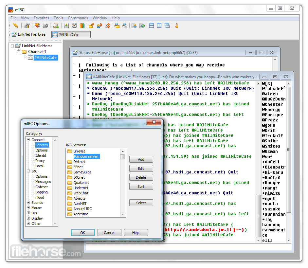Select nickname @Chester in nick list
The width and height of the screenshot is (308, 268).
click(x=272, y=104)
